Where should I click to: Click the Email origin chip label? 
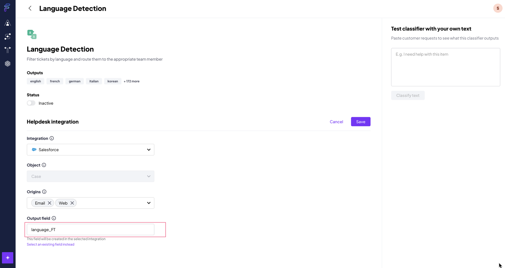40,203
